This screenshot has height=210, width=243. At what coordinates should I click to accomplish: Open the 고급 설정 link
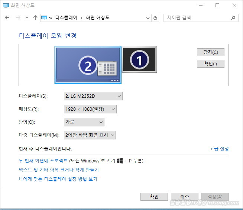(219, 149)
